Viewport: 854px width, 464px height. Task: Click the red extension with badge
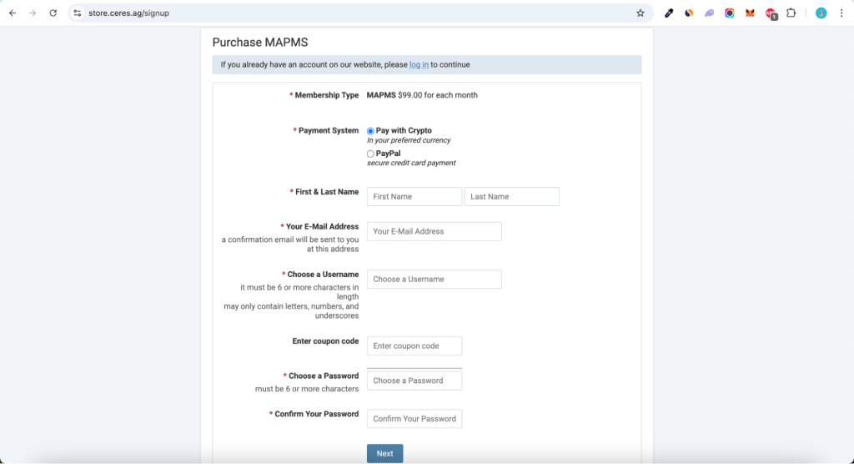(771, 13)
